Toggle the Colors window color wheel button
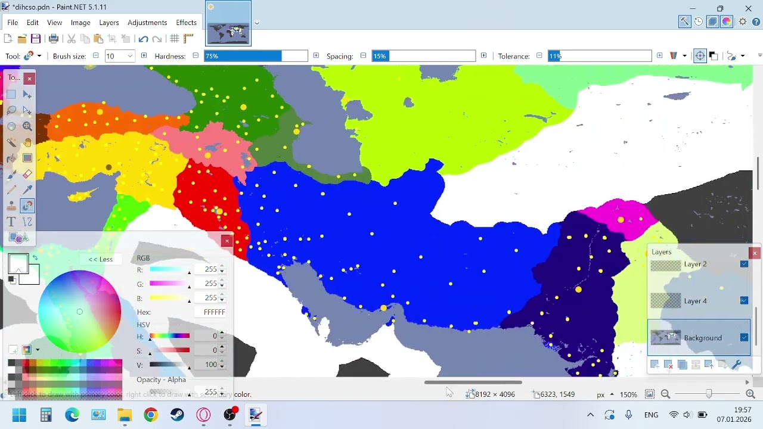Image resolution: width=763 pixels, height=429 pixels. (x=727, y=21)
